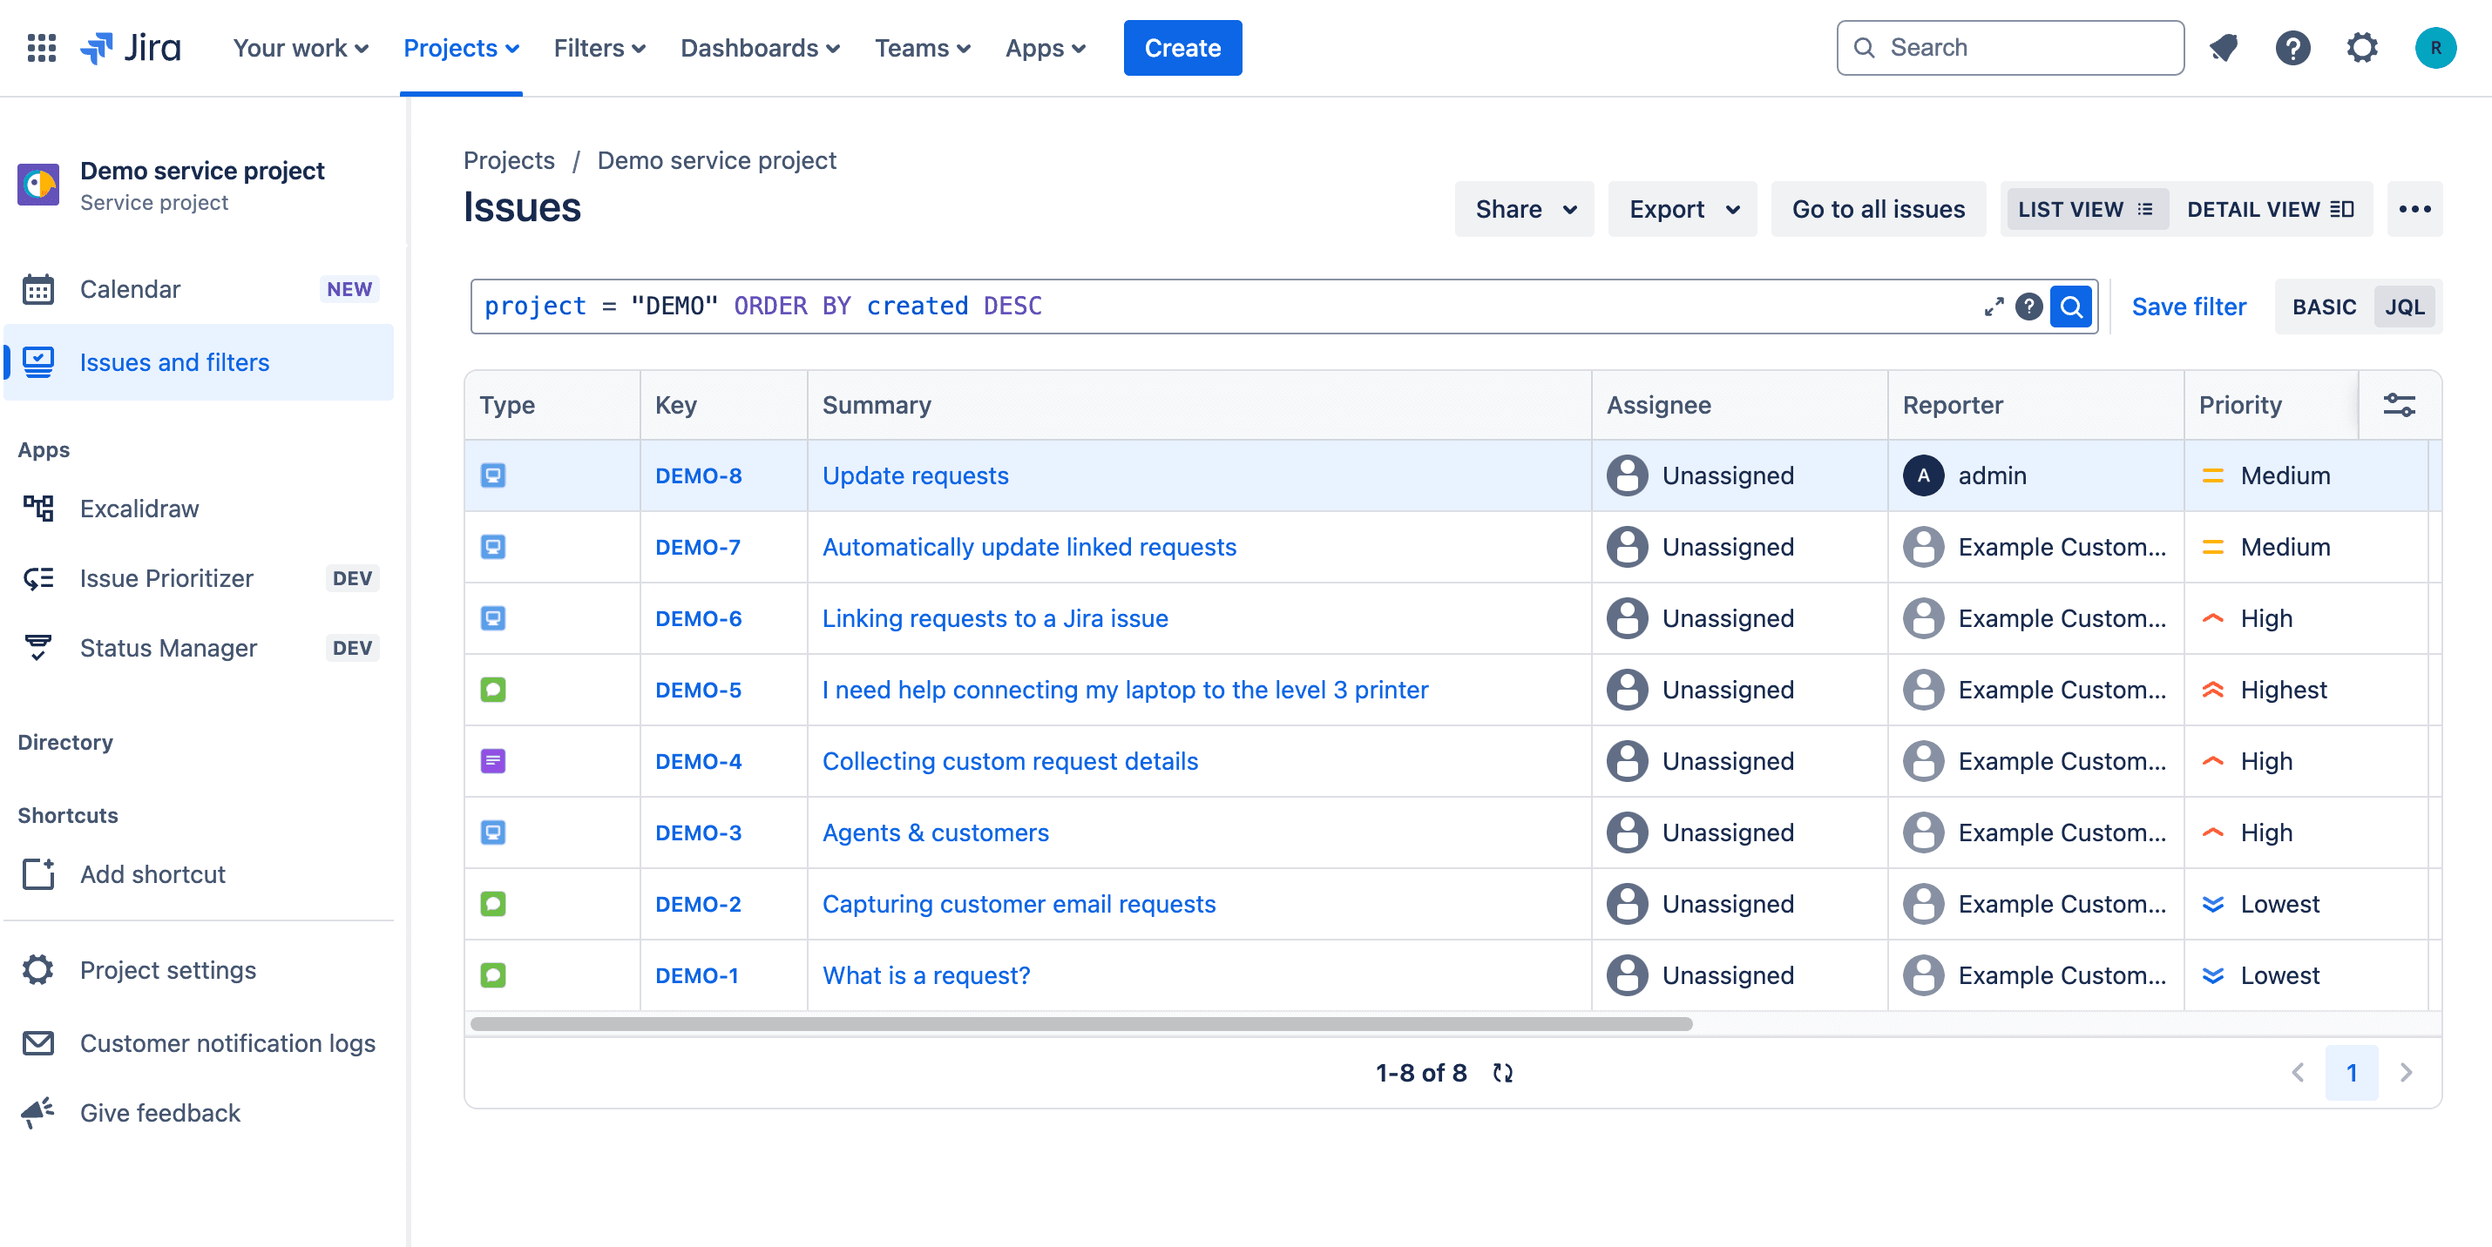The image size is (2492, 1247).
Task: Click the Give feedback megaphone icon
Action: click(x=37, y=1113)
